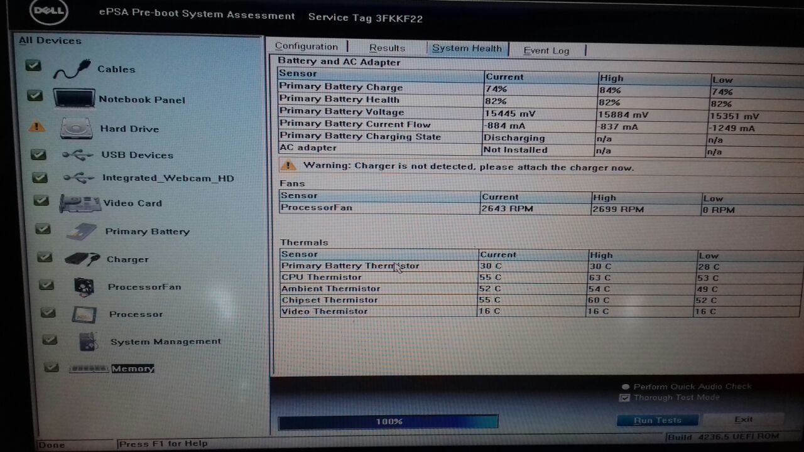This screenshot has height=452, width=804.
Task: Select the Memory module icon
Action: point(89,369)
